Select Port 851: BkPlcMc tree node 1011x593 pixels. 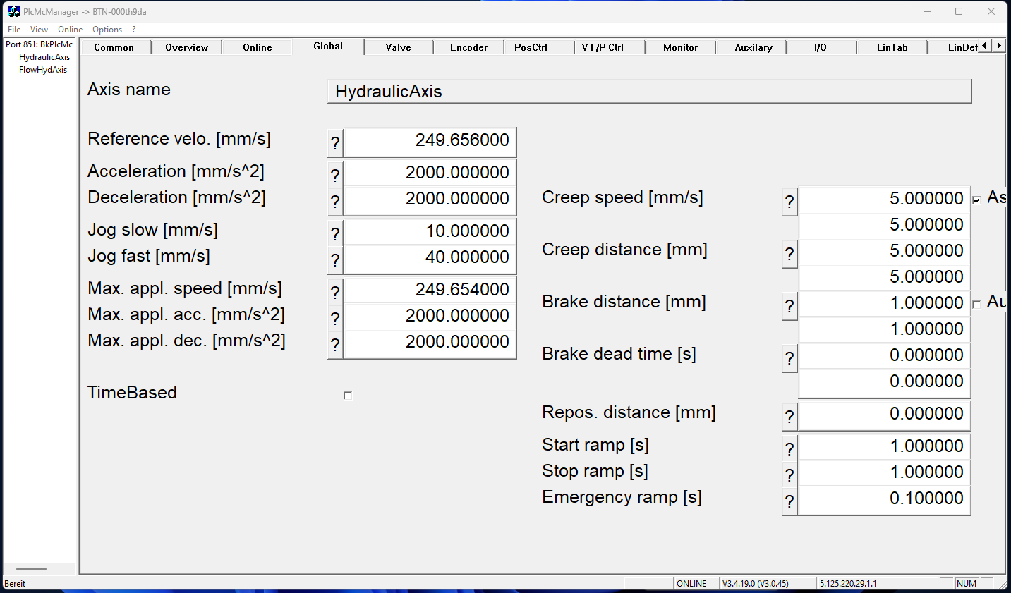point(40,44)
